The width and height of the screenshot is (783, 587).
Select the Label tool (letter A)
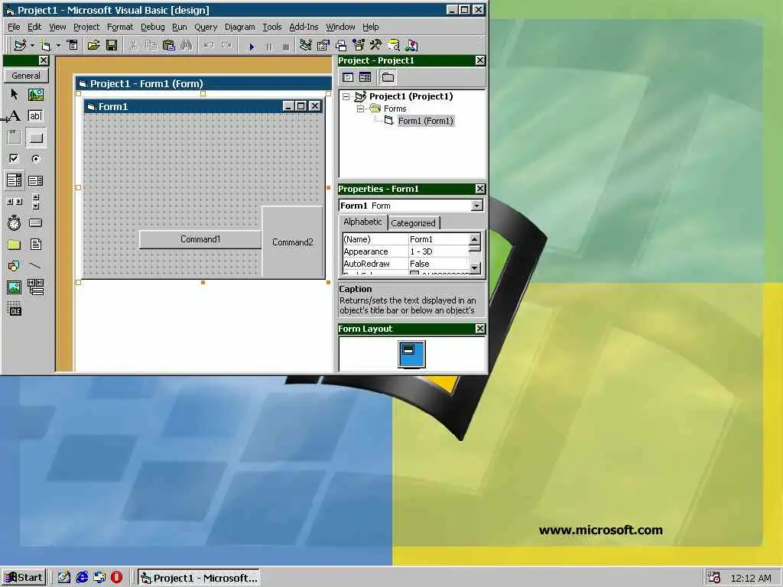14,116
